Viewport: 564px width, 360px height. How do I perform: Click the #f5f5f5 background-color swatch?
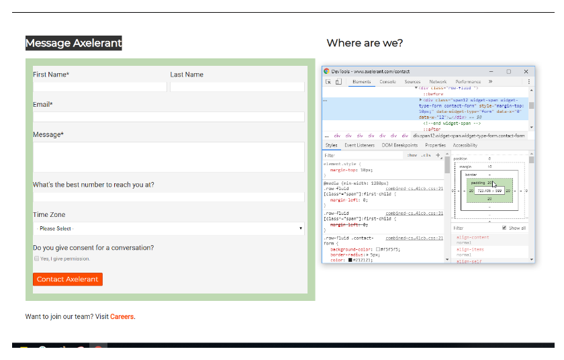(x=378, y=250)
